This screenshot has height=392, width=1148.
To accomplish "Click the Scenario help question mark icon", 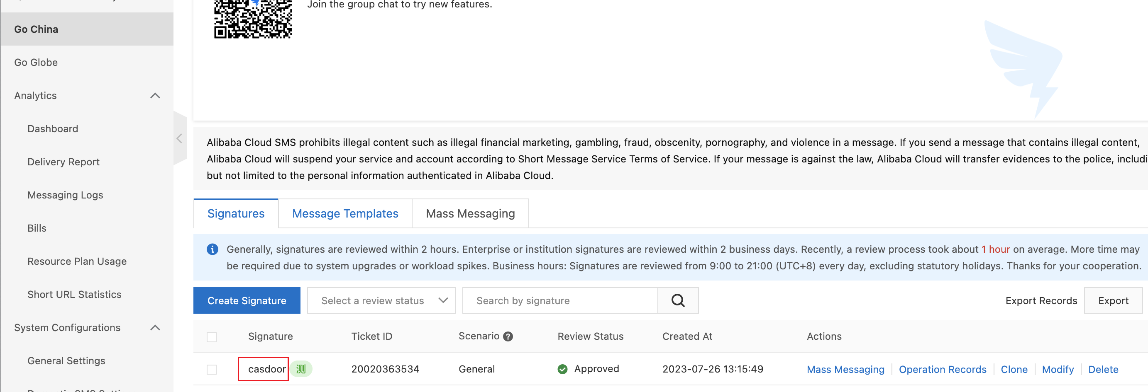I will click(x=508, y=336).
